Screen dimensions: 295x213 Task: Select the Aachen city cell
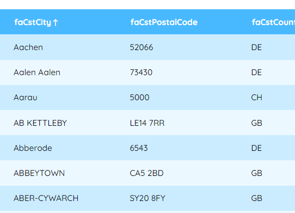[28, 47]
